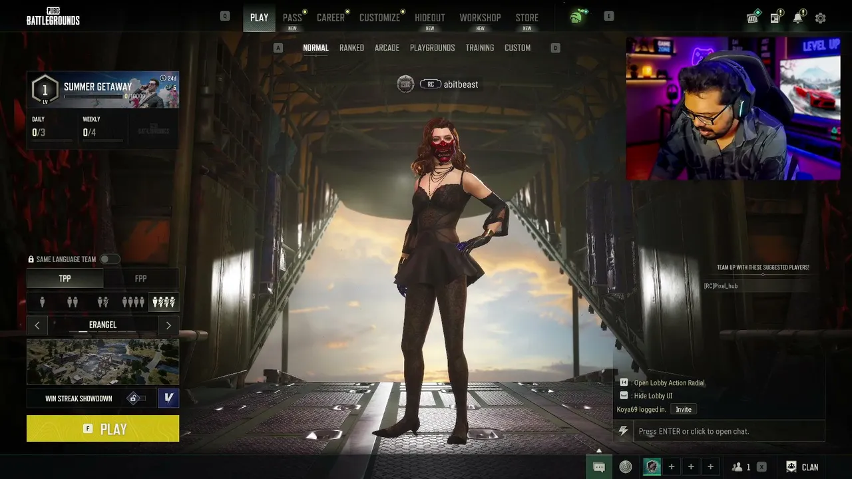Select NORMAL match mode
852x479 pixels.
tap(316, 48)
